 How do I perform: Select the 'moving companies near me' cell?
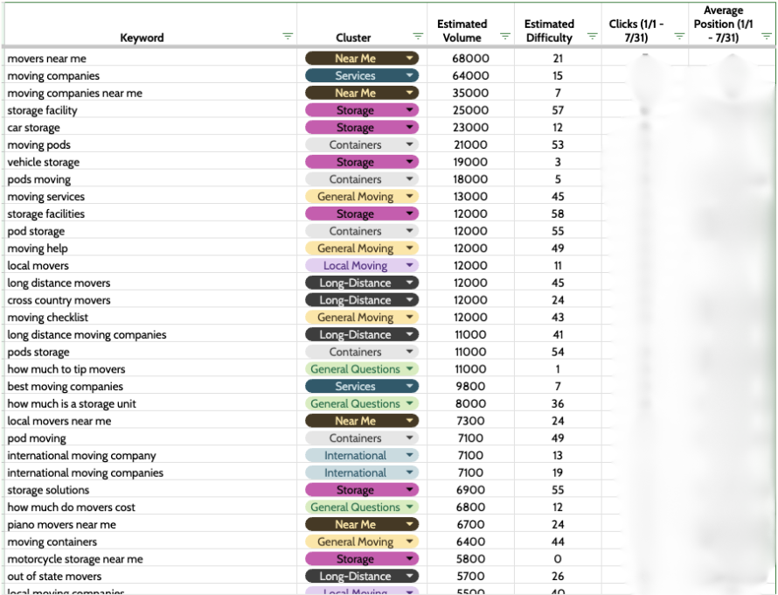[151, 93]
